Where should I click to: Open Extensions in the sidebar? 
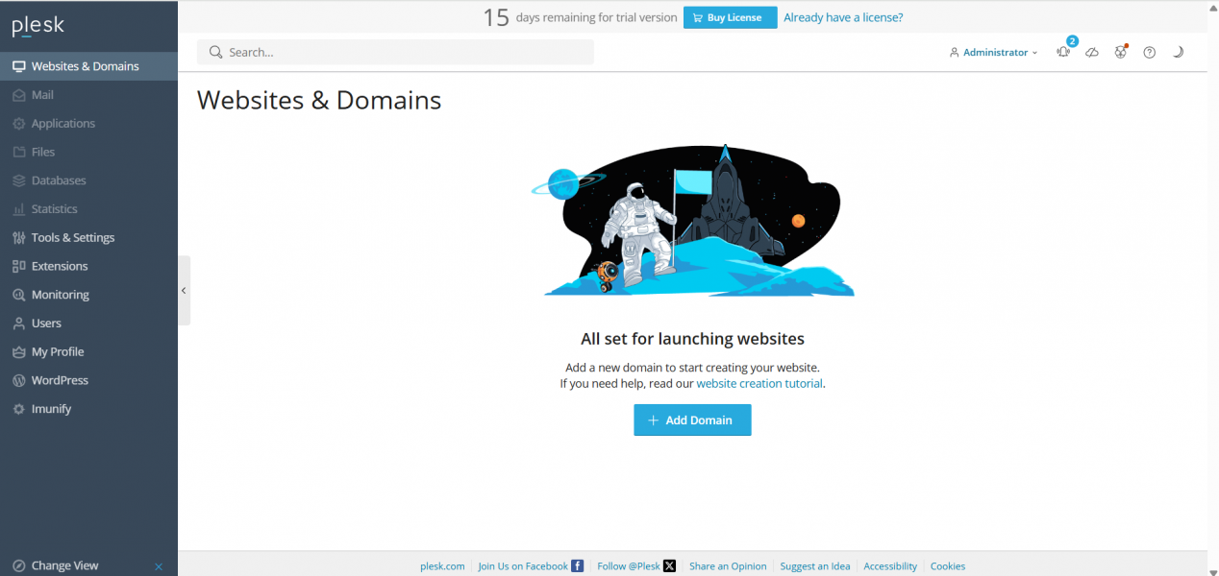(x=88, y=266)
